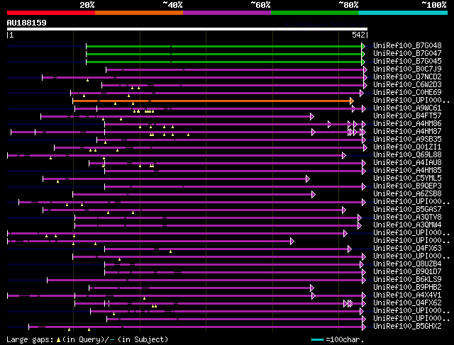The image size is (454, 345).
Task: Open hit UniRef100_Q01ZI1
Action: point(407,147)
